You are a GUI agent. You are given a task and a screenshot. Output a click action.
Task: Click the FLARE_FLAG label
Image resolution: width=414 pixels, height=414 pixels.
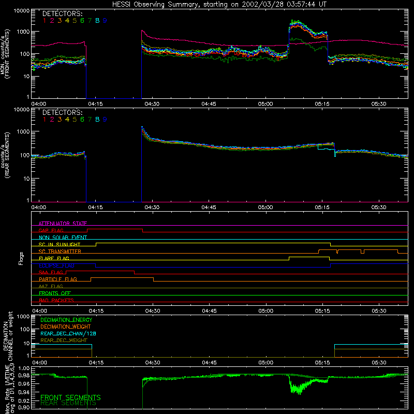[54, 258]
